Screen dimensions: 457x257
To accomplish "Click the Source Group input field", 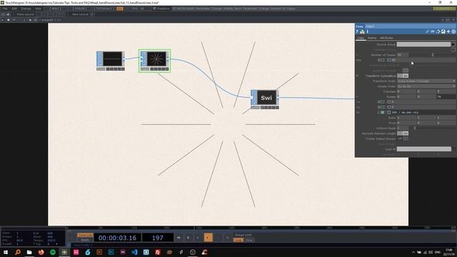I will click(x=423, y=44).
